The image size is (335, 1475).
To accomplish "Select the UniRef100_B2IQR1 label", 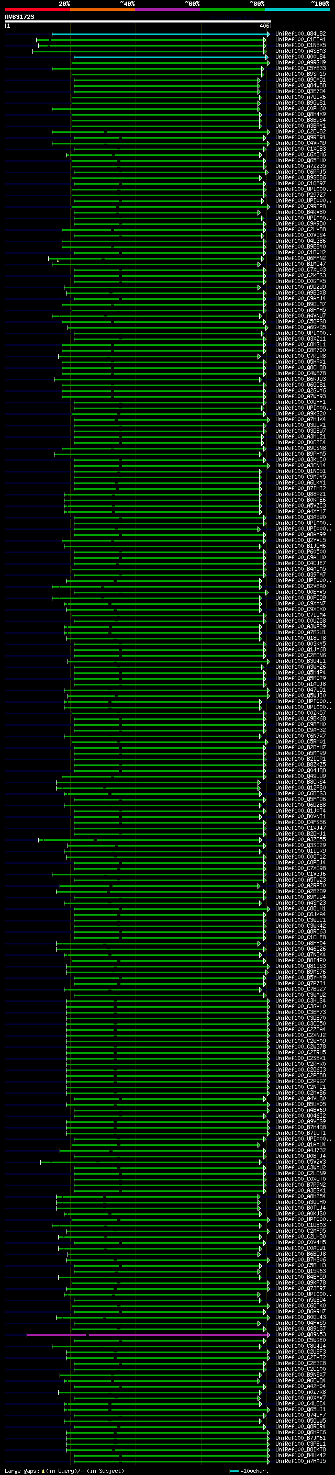I will click(x=300, y=759).
